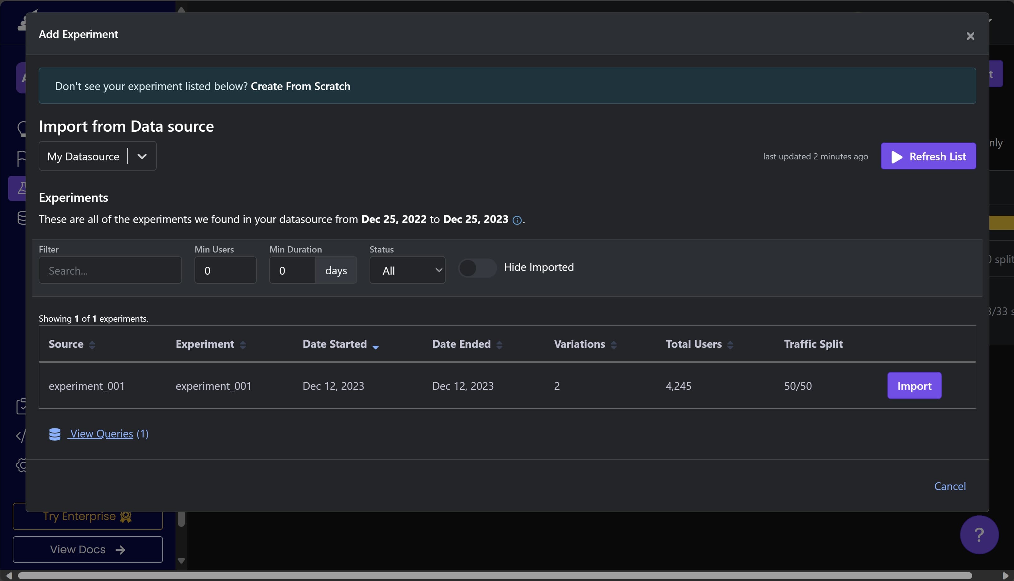The height and width of the screenshot is (581, 1014).
Task: Click the info icon after date range
Action: [x=517, y=220]
